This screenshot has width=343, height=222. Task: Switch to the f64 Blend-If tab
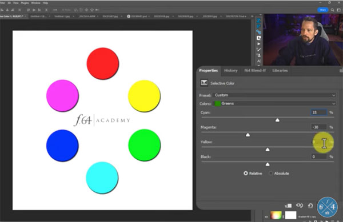coord(255,71)
